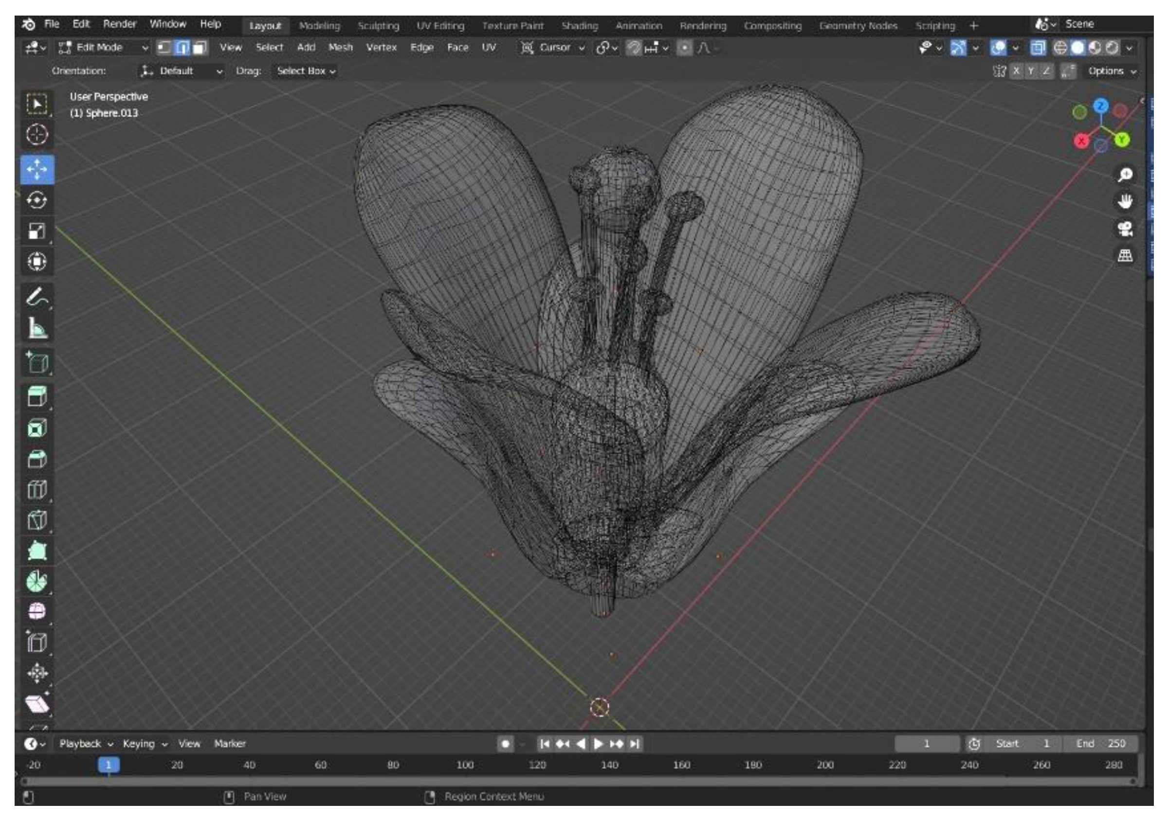
Task: Toggle perspective/orthographic grid icon
Action: (x=1125, y=255)
